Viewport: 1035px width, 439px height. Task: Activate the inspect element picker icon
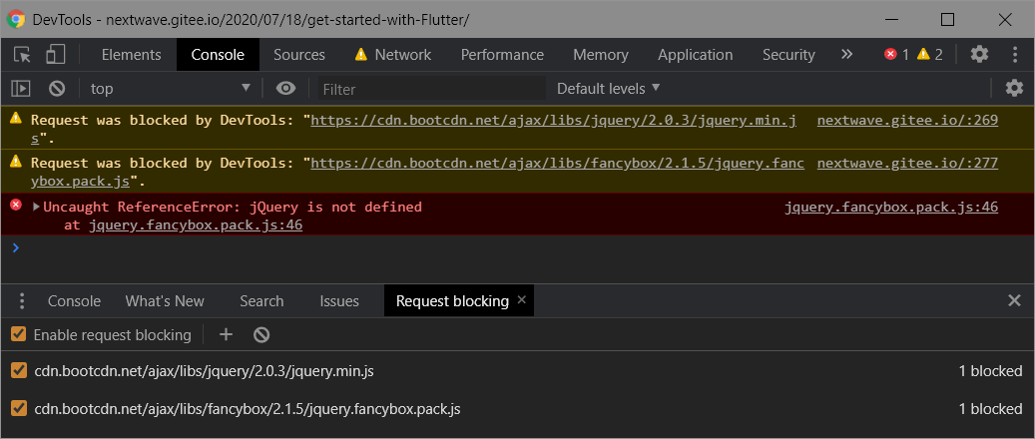(x=22, y=55)
